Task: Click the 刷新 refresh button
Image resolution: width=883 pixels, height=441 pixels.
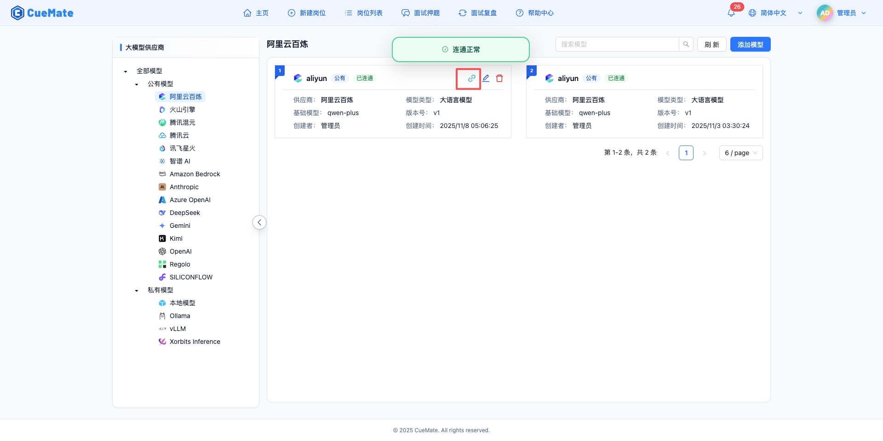Action: tap(711, 44)
